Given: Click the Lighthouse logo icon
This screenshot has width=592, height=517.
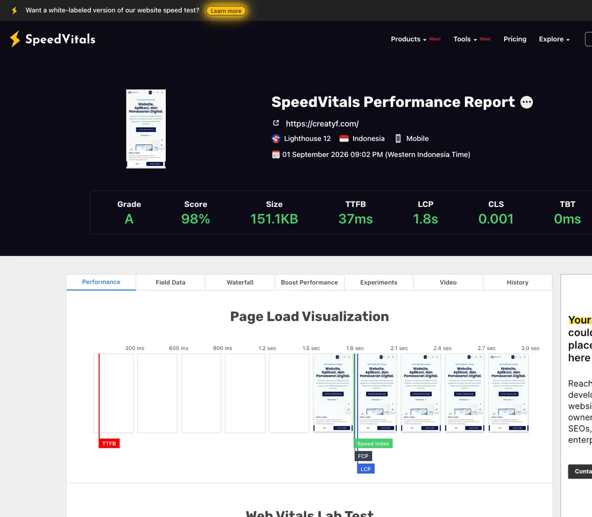Looking at the screenshot, I should pos(276,139).
